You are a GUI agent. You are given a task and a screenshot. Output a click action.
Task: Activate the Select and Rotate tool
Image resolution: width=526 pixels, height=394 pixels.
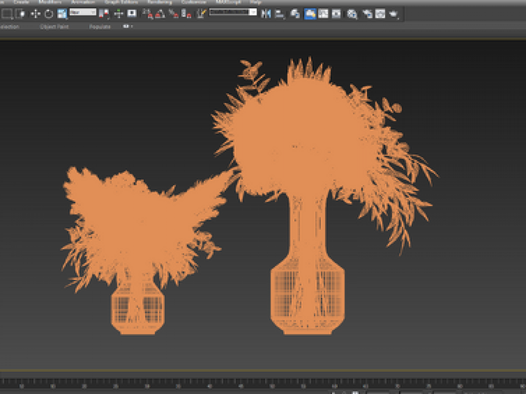pyautogui.click(x=49, y=14)
